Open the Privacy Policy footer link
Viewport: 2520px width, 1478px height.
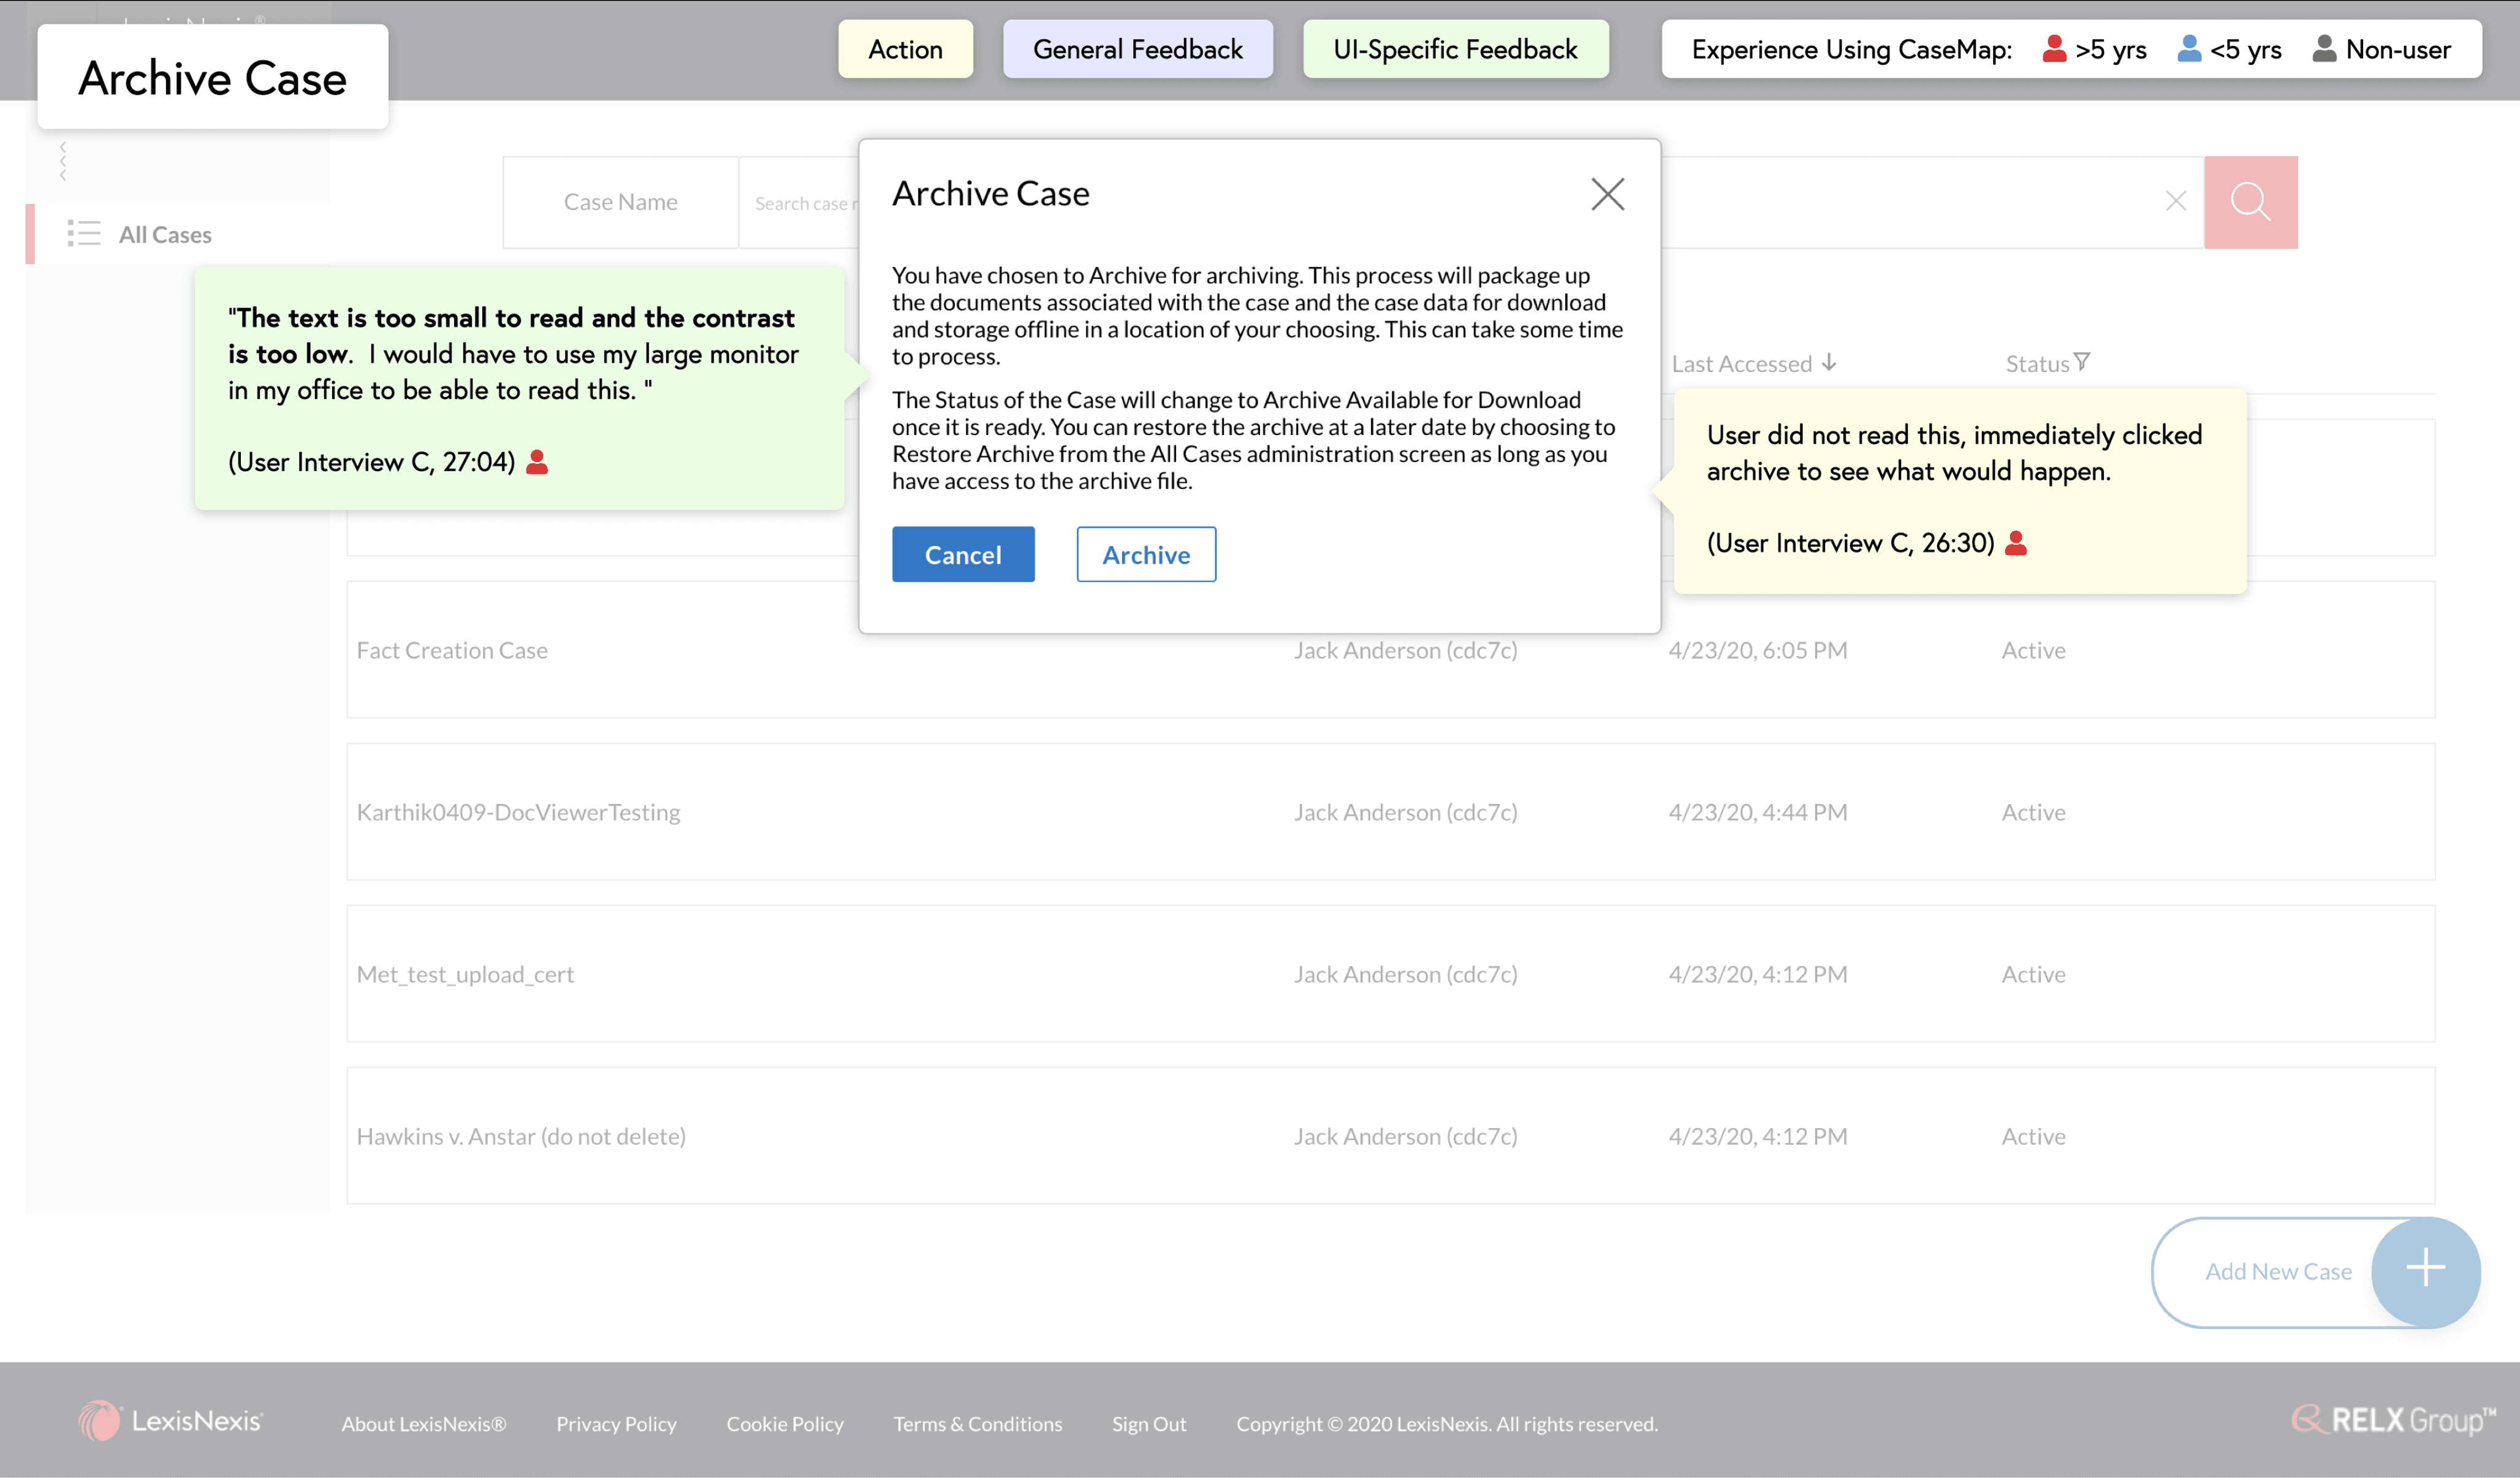tap(616, 1424)
